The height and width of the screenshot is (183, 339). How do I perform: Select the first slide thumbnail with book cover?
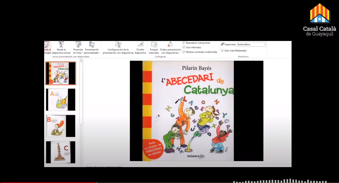(61, 73)
